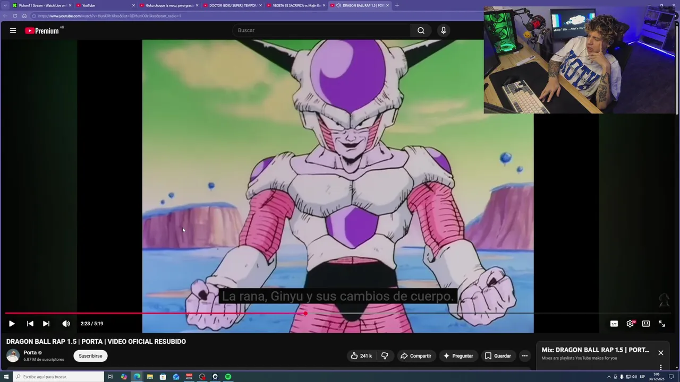Skip to next video in the mix
This screenshot has height=382, width=680.
tap(46, 324)
